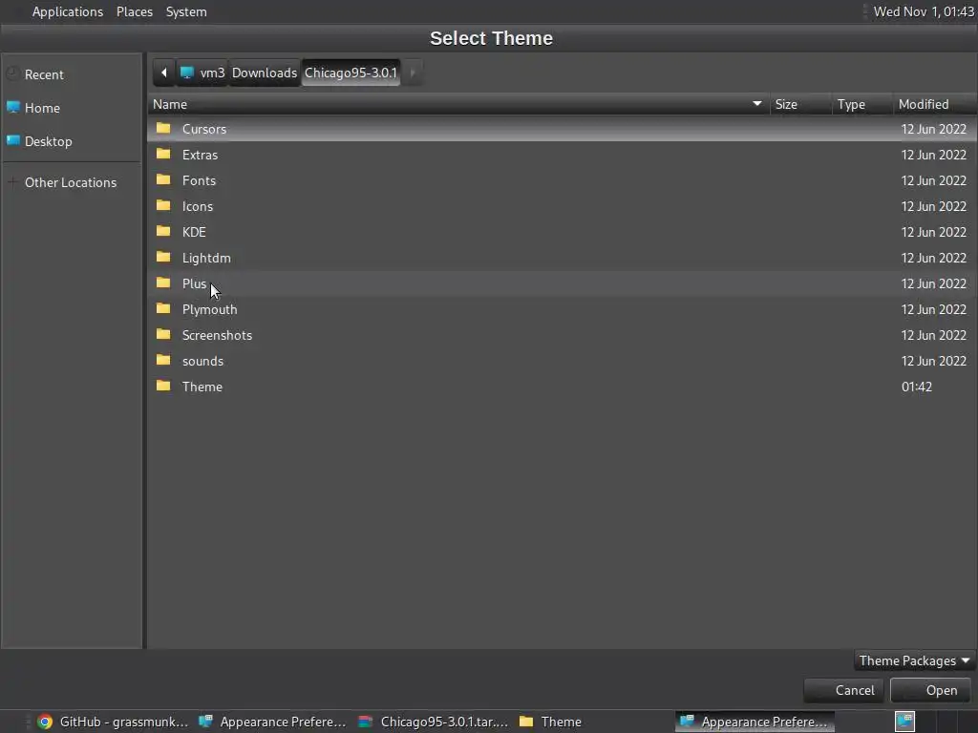
Task: Click the Home sidebar icon
Action: tap(13, 107)
